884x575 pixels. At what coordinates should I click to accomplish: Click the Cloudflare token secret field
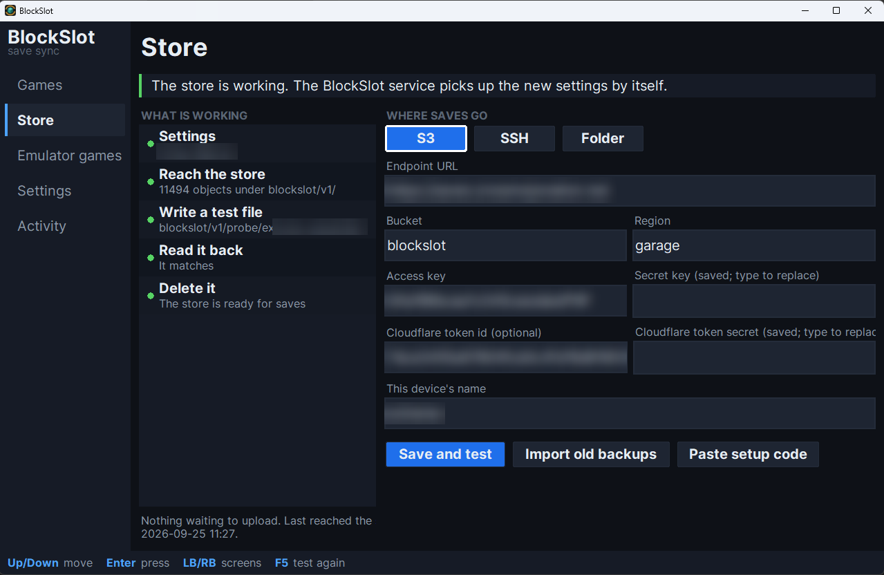tap(754, 357)
